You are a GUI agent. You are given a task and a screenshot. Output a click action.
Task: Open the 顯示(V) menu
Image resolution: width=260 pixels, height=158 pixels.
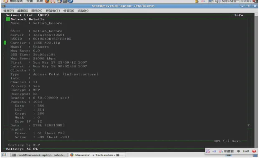(x=37, y=11)
